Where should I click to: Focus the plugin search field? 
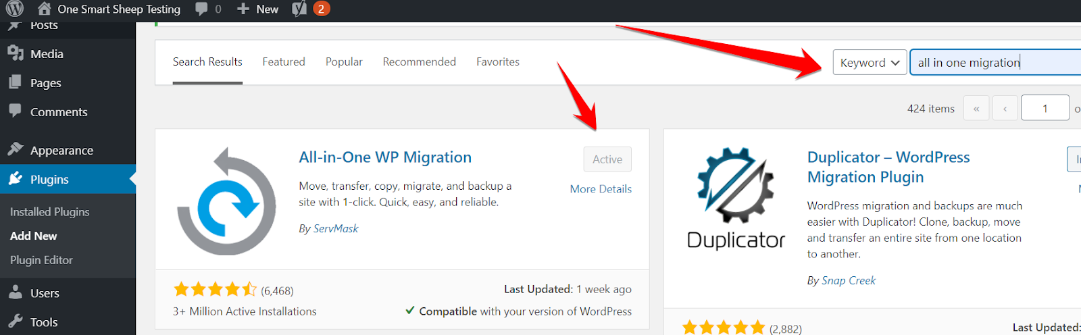pos(996,62)
